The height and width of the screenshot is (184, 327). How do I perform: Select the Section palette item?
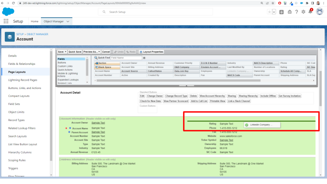click(x=107, y=63)
